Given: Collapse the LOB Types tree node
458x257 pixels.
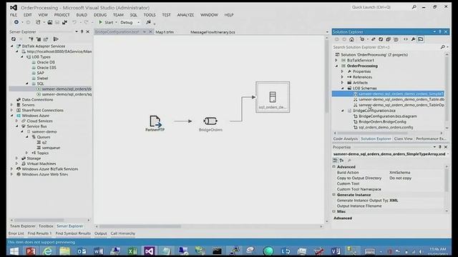Looking at the screenshot, I should point(22,57).
